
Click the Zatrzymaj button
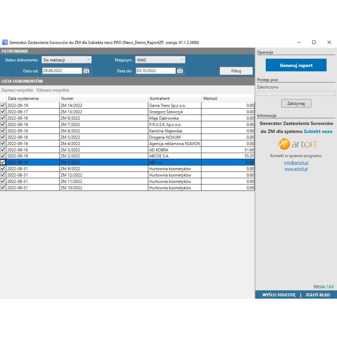click(296, 103)
